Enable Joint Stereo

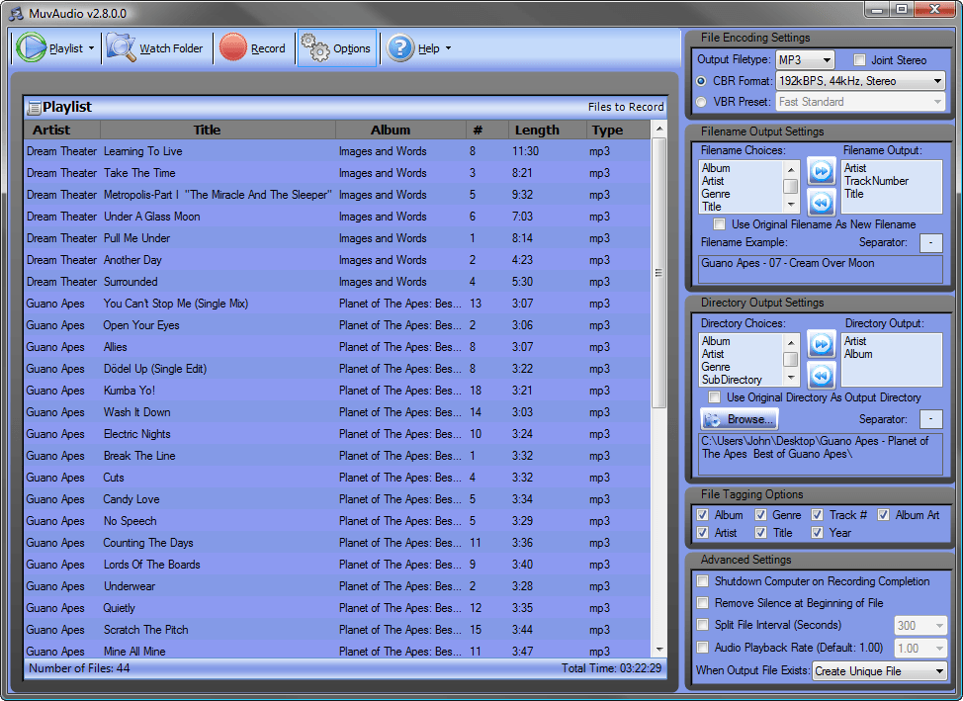[859, 59]
